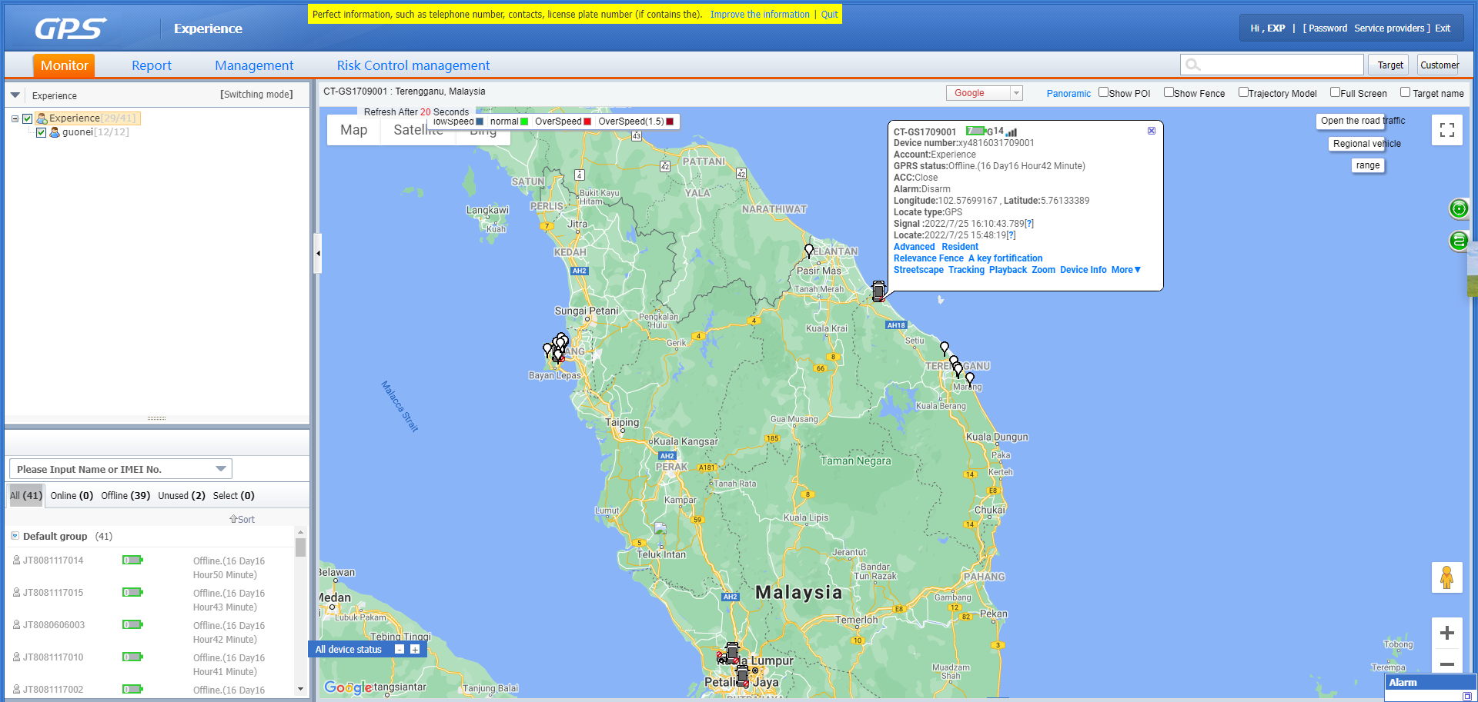
Task: Click vehicle marker near Kuala Lumpur
Action: point(732,654)
